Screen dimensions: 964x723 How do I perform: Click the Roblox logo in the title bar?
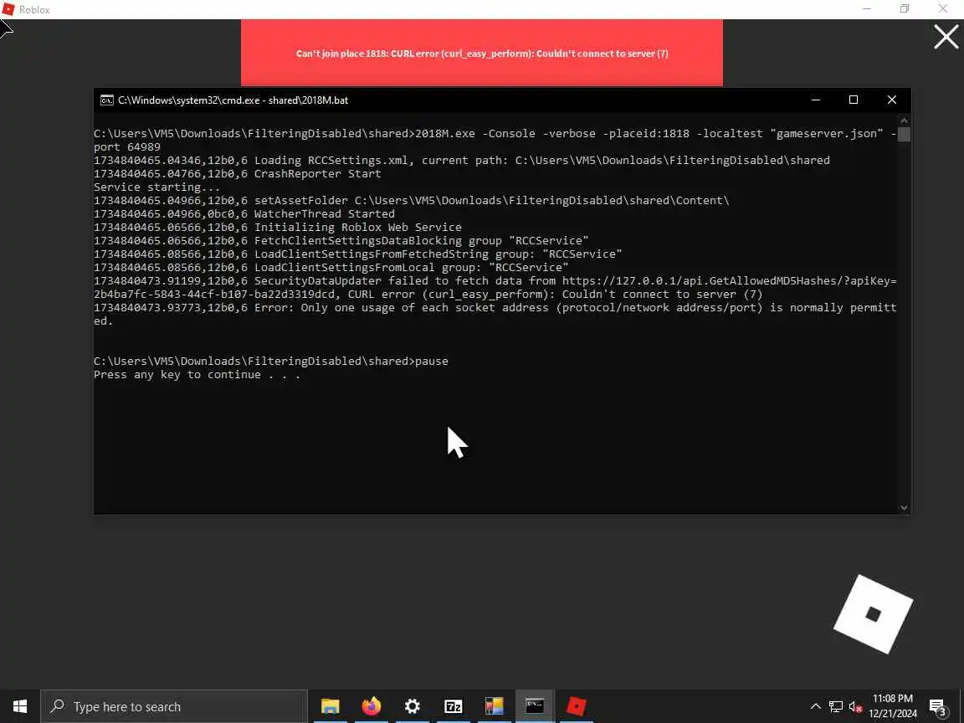click(x=8, y=9)
